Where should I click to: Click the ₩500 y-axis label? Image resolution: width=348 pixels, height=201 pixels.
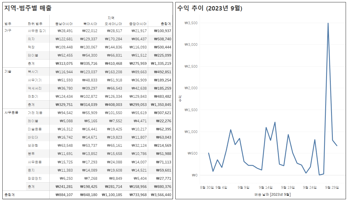193,153
